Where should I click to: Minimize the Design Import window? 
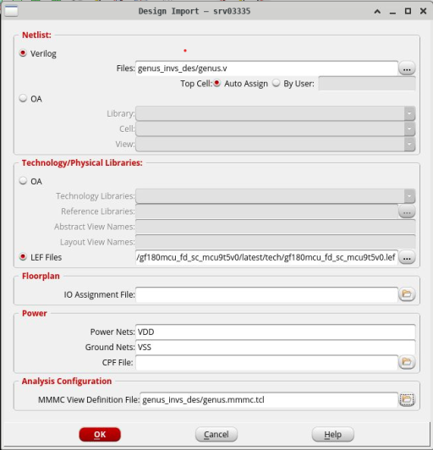click(392, 12)
